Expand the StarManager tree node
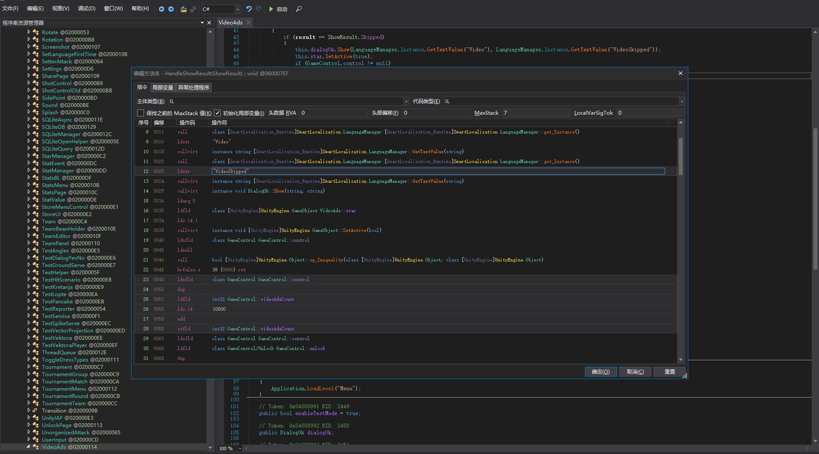This screenshot has height=454, width=819. pyautogui.click(x=29, y=156)
